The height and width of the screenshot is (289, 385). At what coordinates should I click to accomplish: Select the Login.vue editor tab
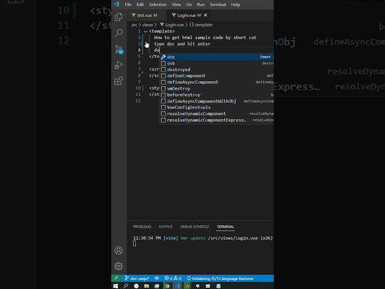(188, 15)
